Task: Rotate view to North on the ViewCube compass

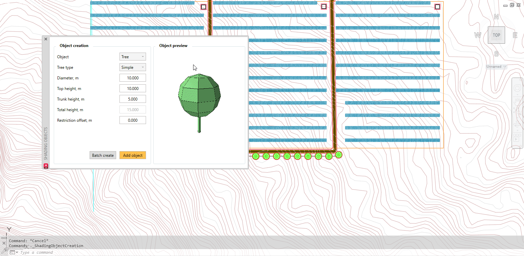Action: point(496,17)
